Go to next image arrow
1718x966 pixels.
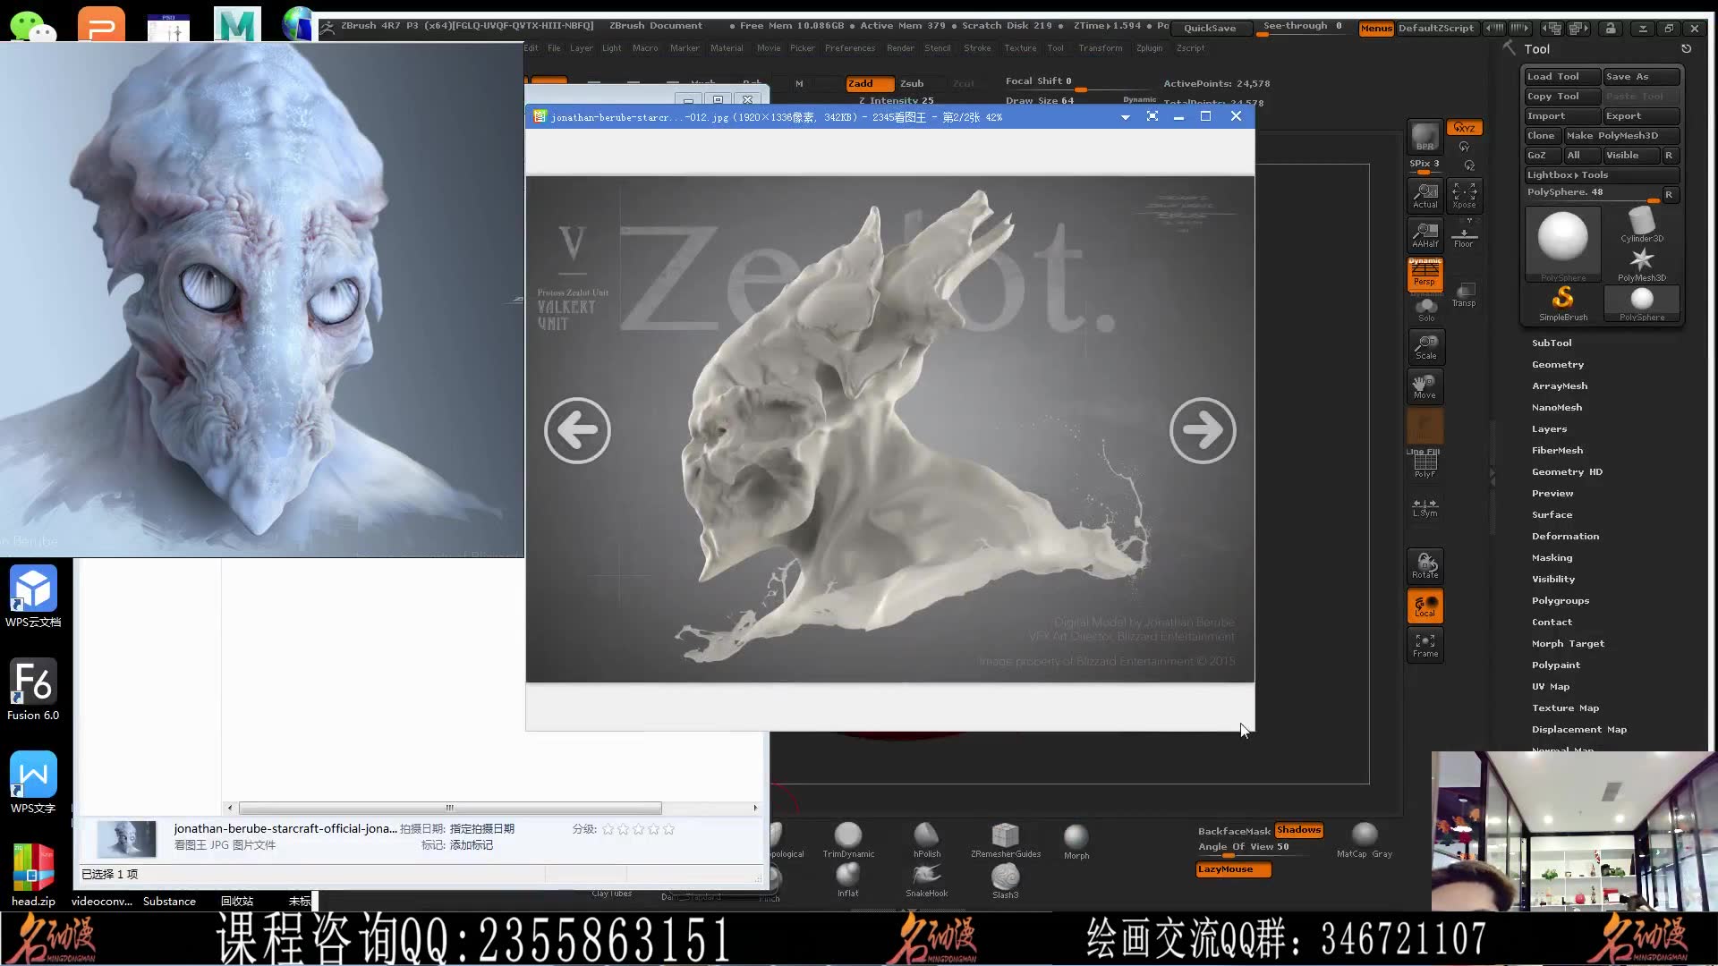pyautogui.click(x=1202, y=431)
